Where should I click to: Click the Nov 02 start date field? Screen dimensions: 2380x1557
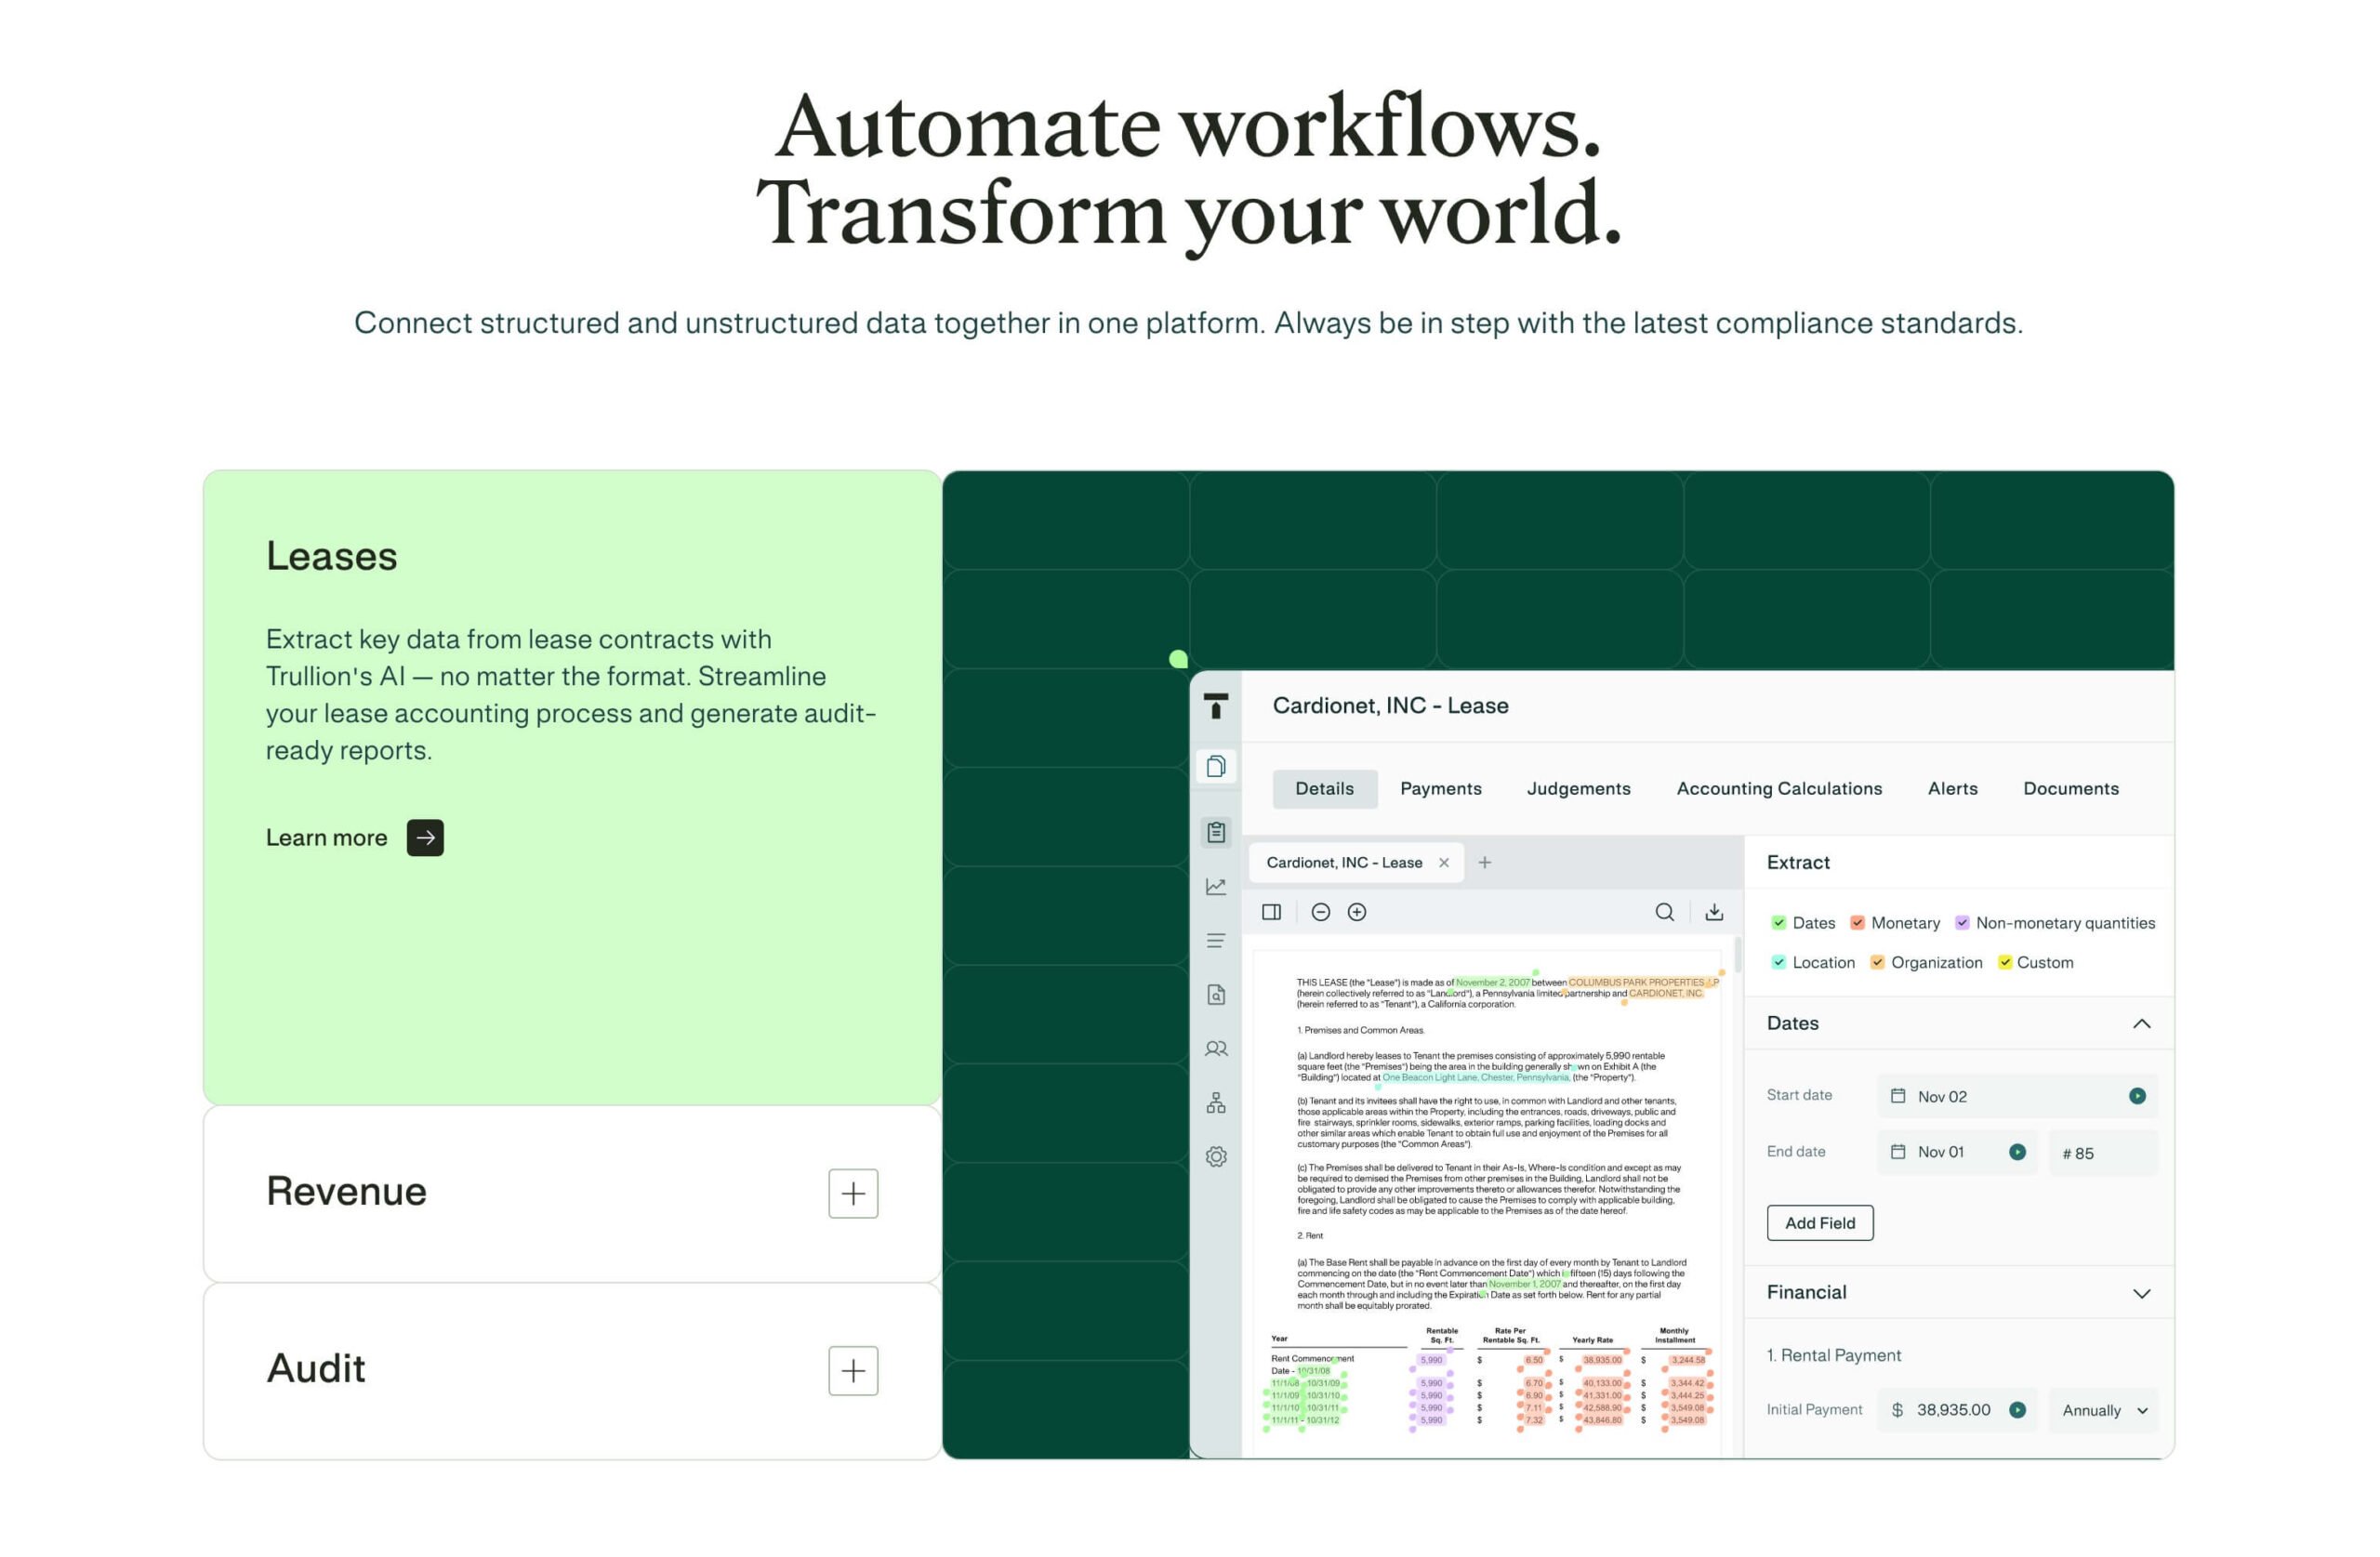[2017, 1096]
